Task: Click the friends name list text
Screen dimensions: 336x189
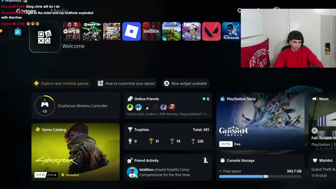Action: [x=167, y=114]
